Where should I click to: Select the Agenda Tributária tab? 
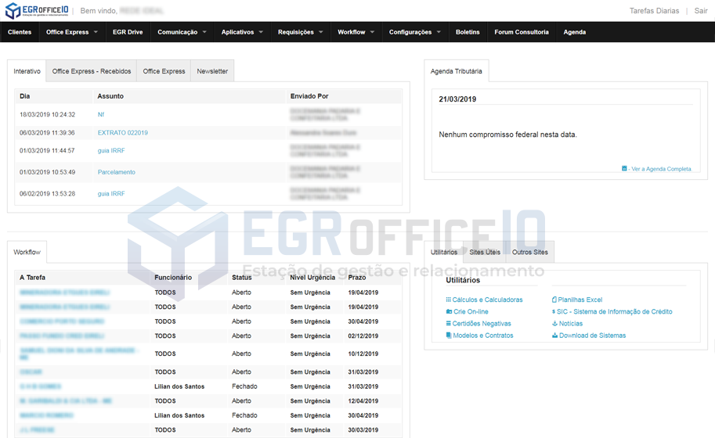(456, 71)
